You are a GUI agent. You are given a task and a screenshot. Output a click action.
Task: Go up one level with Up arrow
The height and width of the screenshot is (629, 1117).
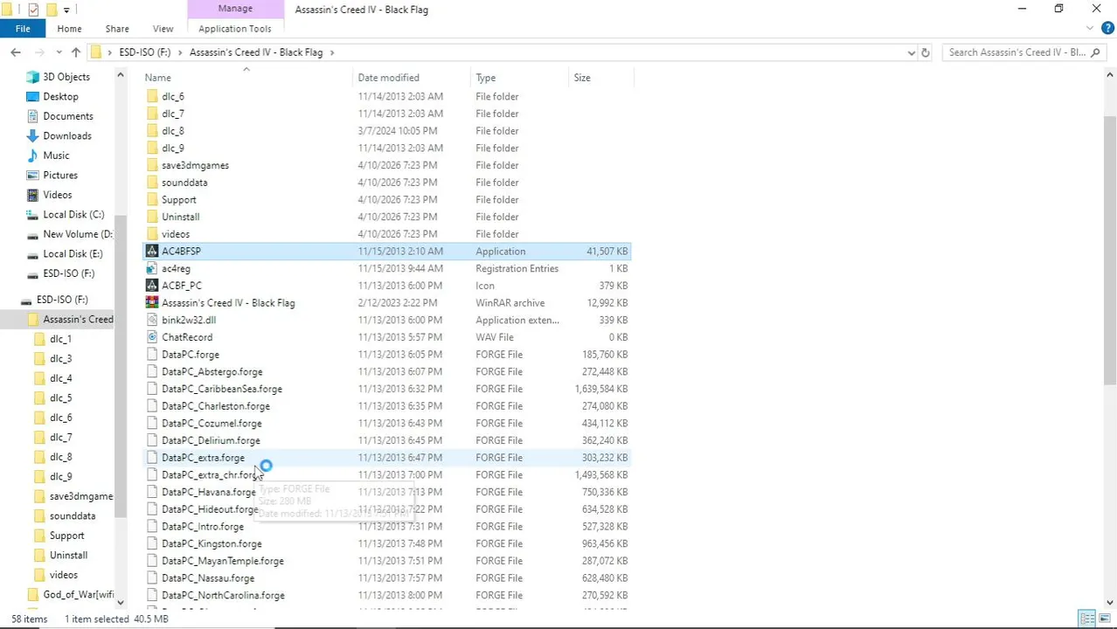(x=76, y=52)
